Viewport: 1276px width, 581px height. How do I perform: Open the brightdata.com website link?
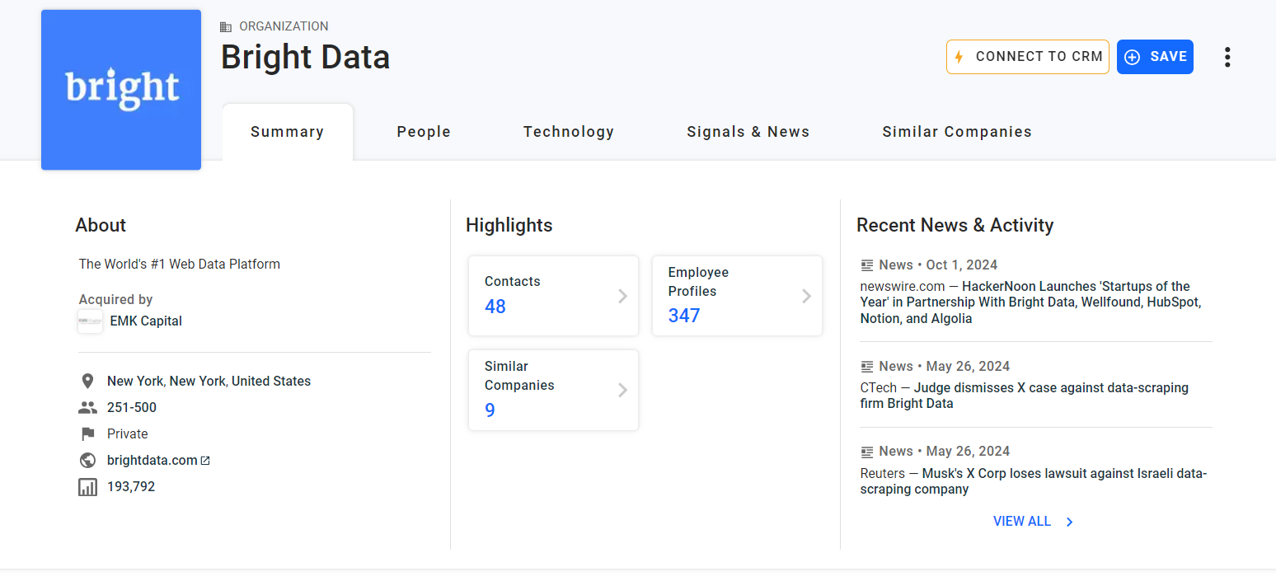[152, 460]
